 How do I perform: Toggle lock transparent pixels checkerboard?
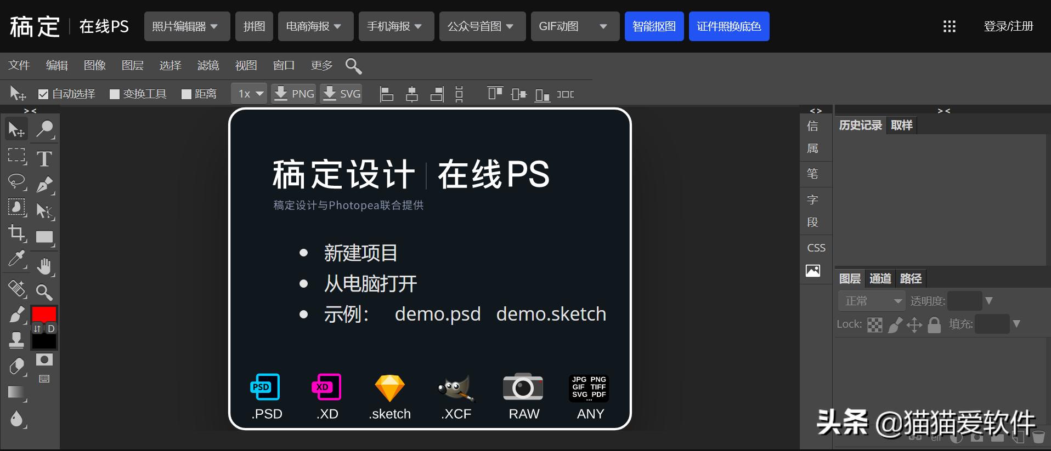tap(875, 325)
